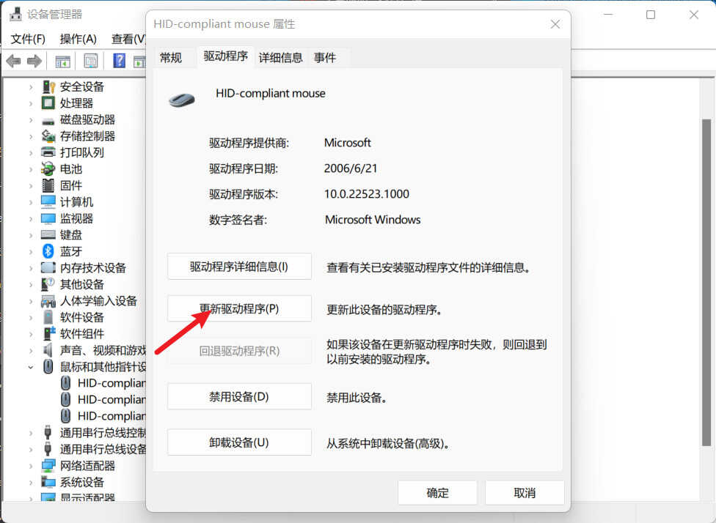The image size is (716, 523).
Task: Click the show/hide console tree icon
Action: (63, 61)
